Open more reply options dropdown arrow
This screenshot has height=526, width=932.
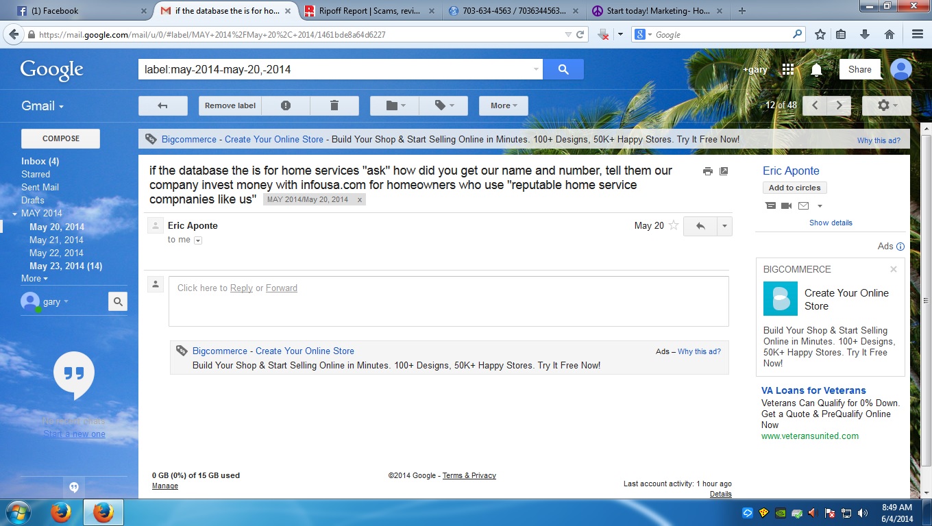point(724,226)
